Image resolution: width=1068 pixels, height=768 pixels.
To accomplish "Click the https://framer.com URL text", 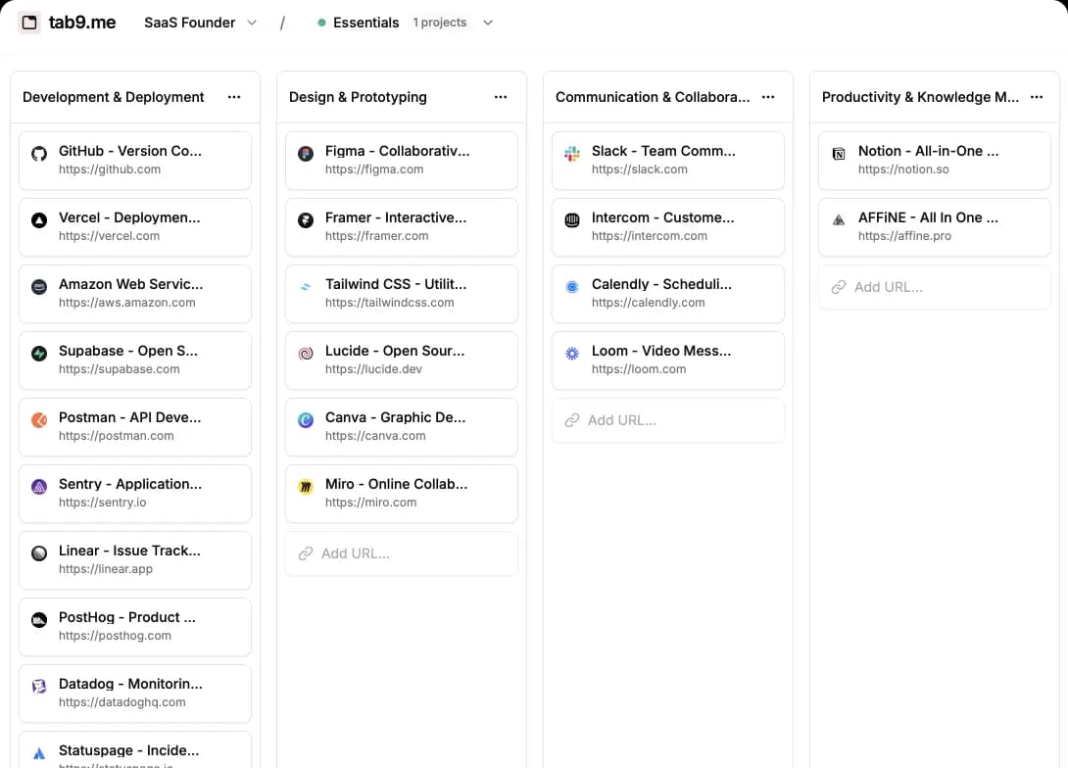I will coord(376,235).
